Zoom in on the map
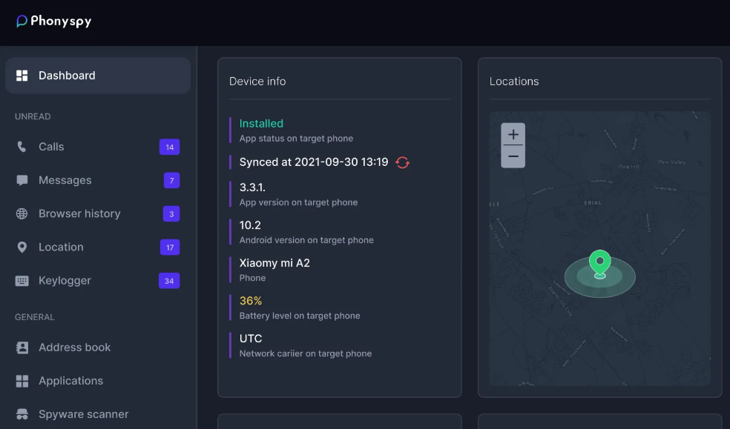The height and width of the screenshot is (429, 730). coord(513,134)
